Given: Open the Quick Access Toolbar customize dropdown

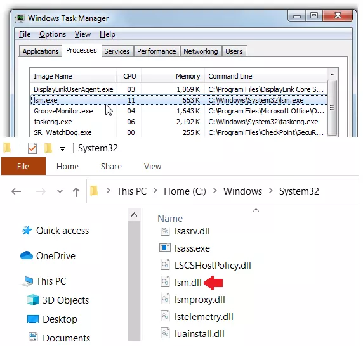Looking at the screenshot, I should (x=62, y=149).
